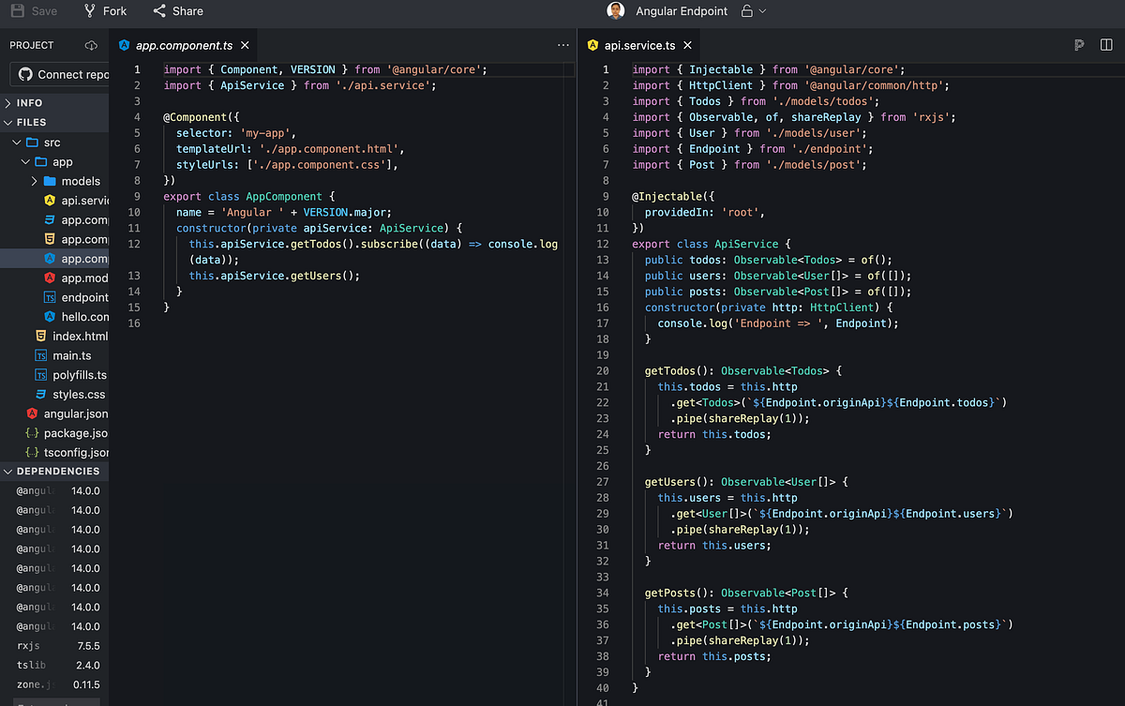Click the providedIn: 'root' line
This screenshot has height=706, width=1125.
(705, 212)
